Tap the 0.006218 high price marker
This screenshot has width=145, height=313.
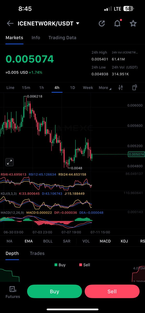[34, 96]
